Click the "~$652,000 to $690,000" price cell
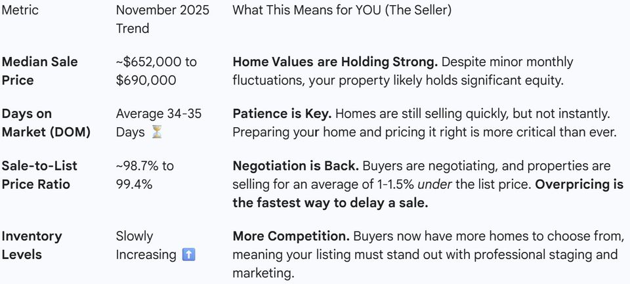 [156, 71]
